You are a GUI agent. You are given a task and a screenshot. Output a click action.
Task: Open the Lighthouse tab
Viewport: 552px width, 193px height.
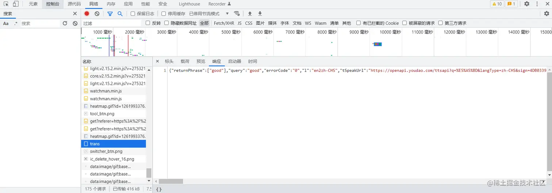(x=189, y=4)
